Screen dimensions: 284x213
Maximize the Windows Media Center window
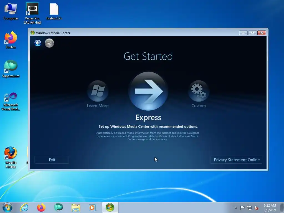252,33
